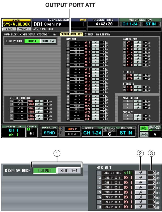Open CASCADE tab
Image resolution: width=162 pixels, height=212 pixels.
[42, 35]
